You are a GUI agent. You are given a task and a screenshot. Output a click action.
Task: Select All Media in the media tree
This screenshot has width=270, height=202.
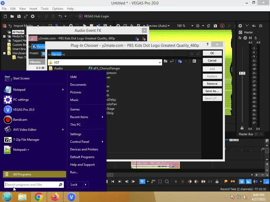coord(18,32)
